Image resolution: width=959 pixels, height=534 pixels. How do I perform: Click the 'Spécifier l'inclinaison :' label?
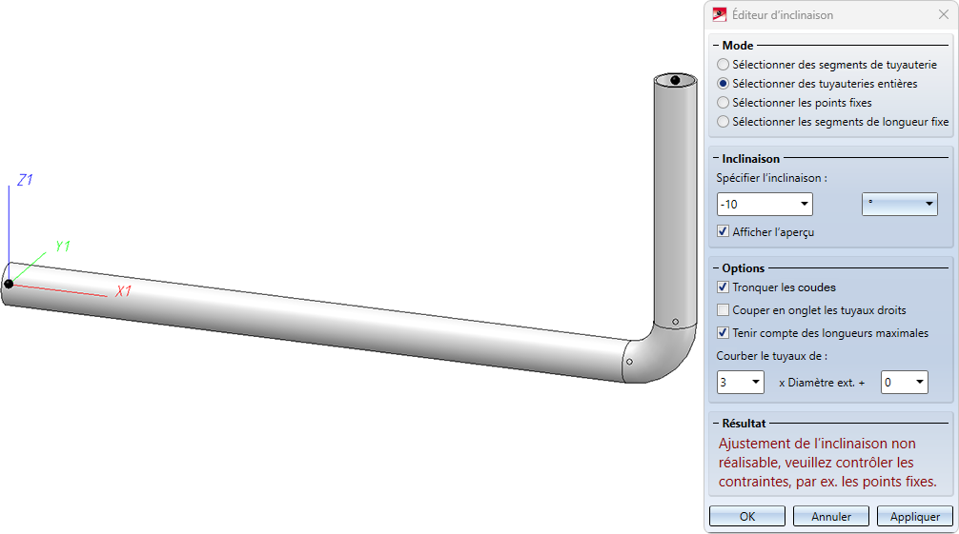click(x=772, y=178)
